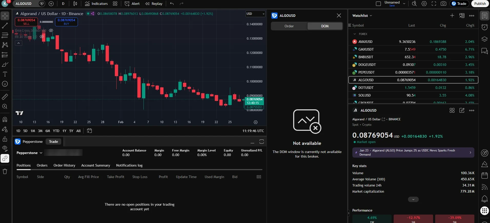Image resolution: width=490 pixels, height=223 pixels.
Task: Open the indicator templates grid icon
Action: [115, 4]
